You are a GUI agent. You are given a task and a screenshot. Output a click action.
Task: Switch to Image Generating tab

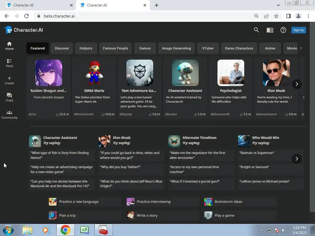(176, 48)
